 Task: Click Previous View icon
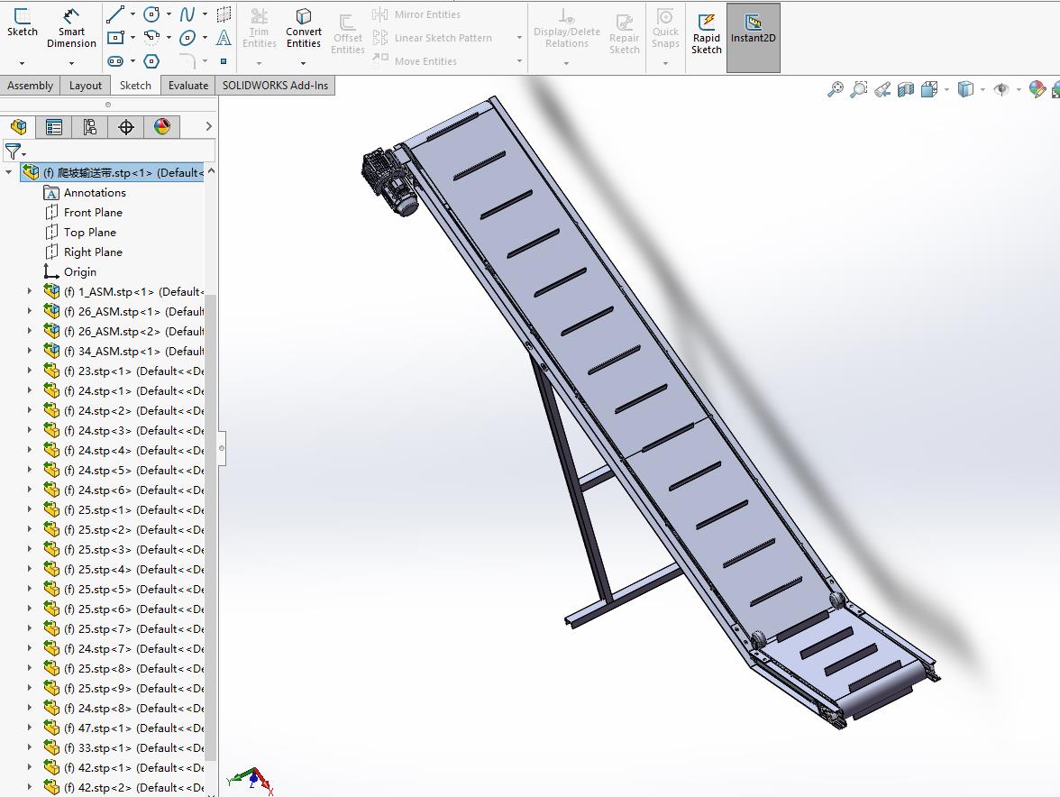point(882,89)
